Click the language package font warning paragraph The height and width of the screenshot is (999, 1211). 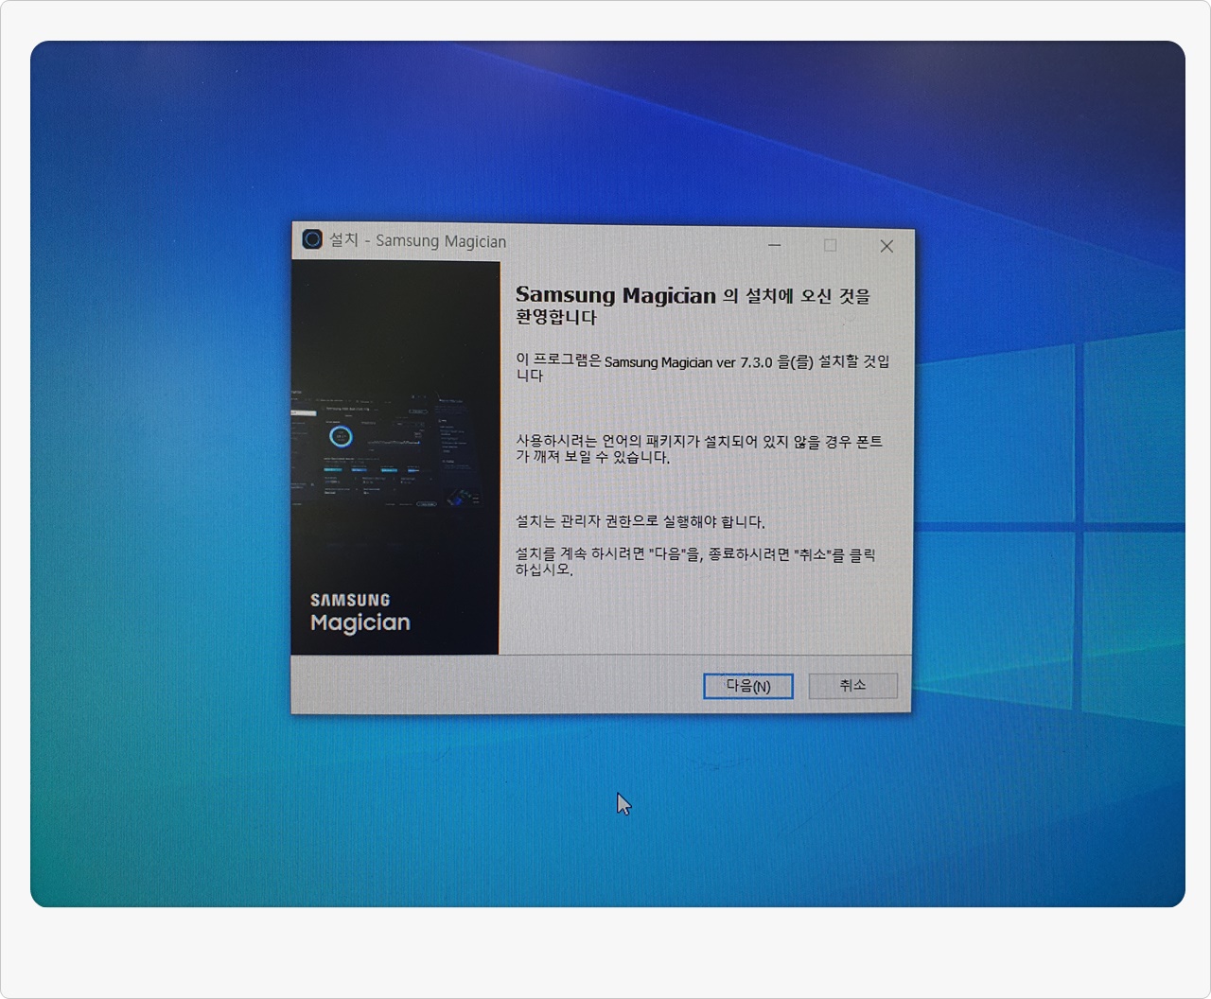pyautogui.click(x=698, y=449)
